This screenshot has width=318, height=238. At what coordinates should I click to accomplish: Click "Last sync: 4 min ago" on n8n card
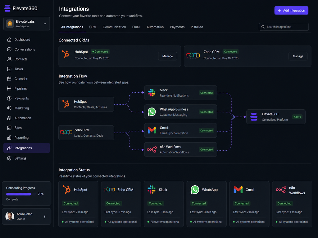[289, 212]
